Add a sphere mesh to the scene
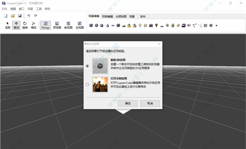Viewport: 246px width, 149px height. (96, 25)
